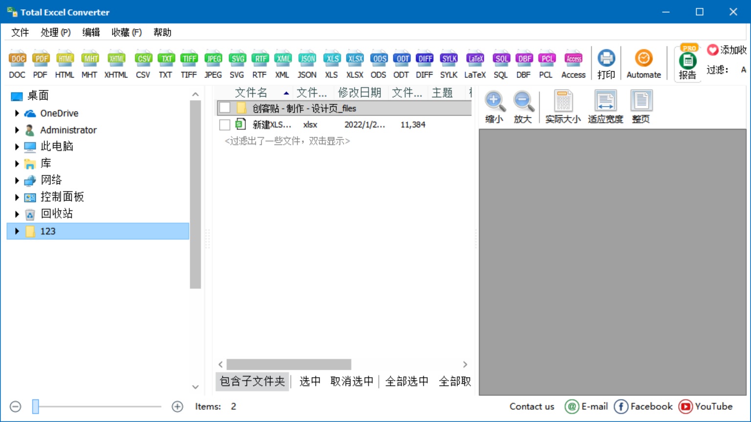Open the 处理 (P) menu
This screenshot has width=751, height=422.
(x=56, y=32)
